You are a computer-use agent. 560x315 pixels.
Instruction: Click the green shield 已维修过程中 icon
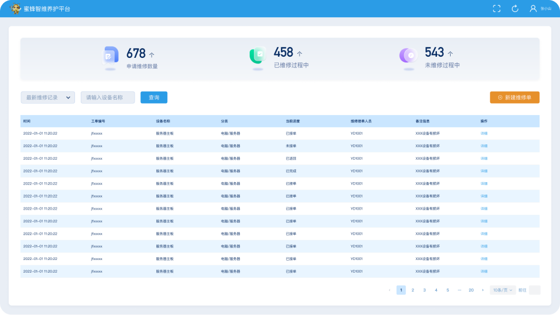[258, 55]
